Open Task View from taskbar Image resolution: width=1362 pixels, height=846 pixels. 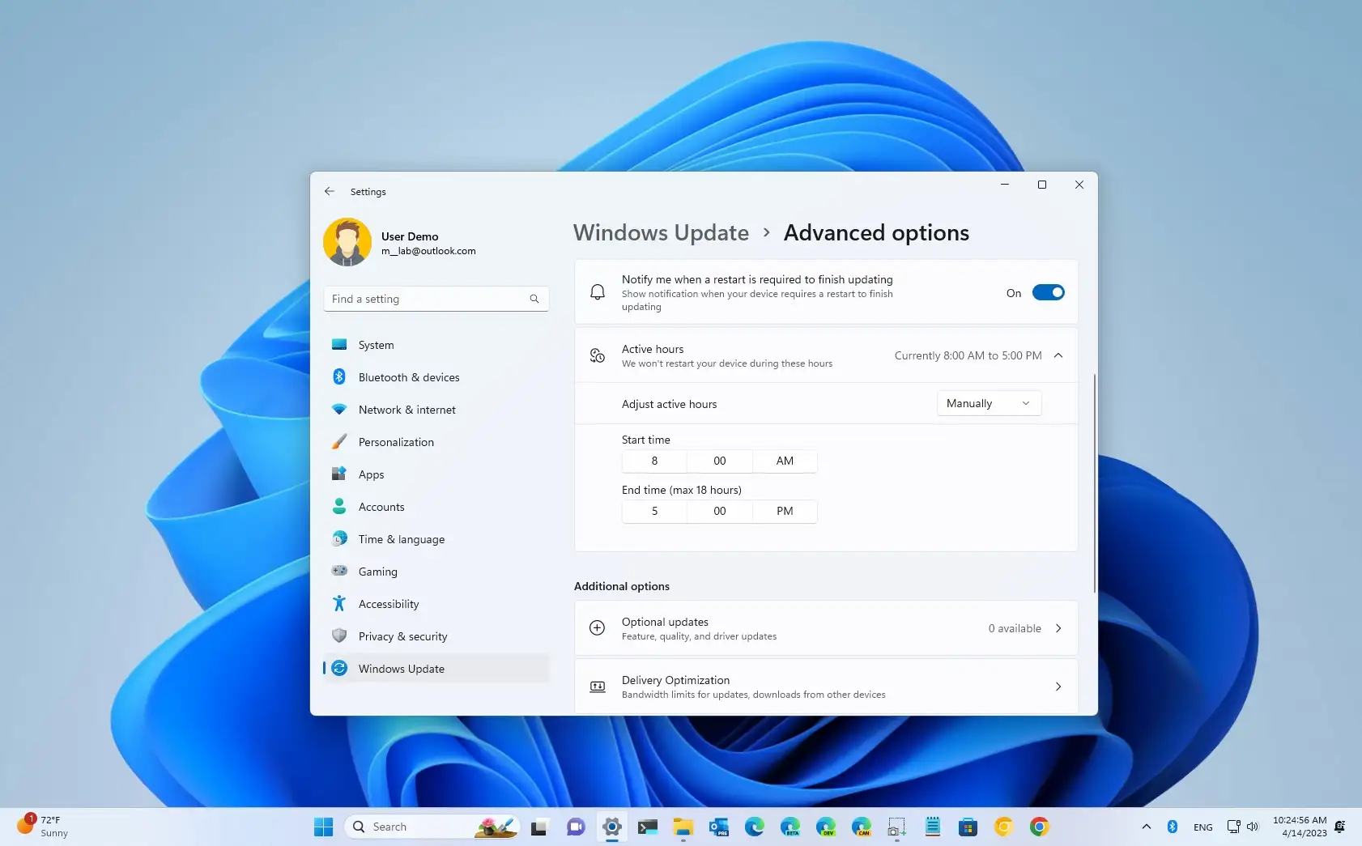coord(539,827)
